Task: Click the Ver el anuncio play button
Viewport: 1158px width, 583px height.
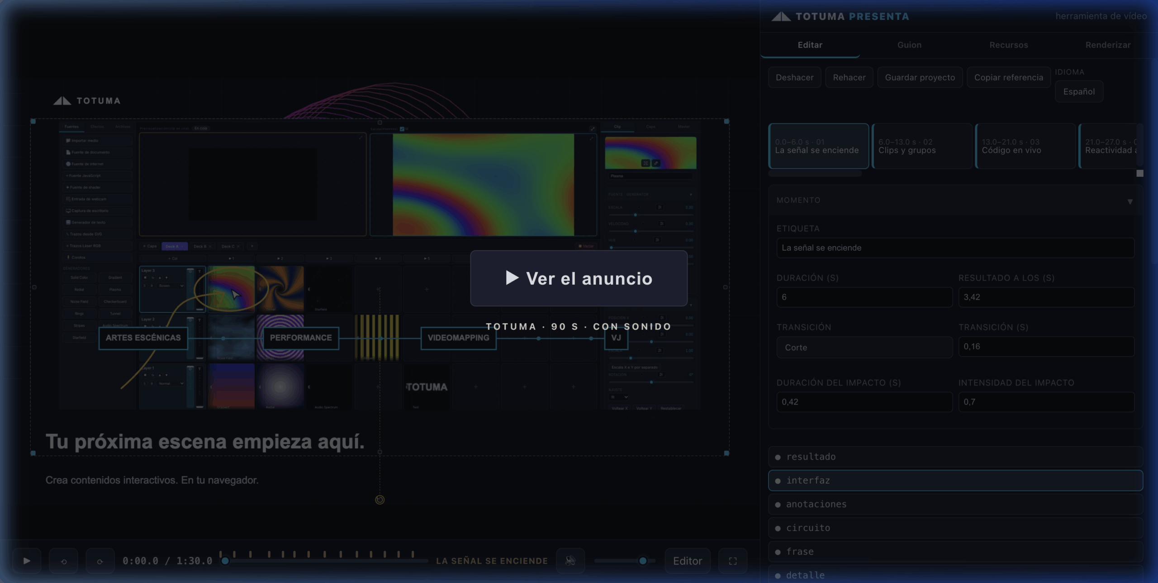Action: (579, 278)
